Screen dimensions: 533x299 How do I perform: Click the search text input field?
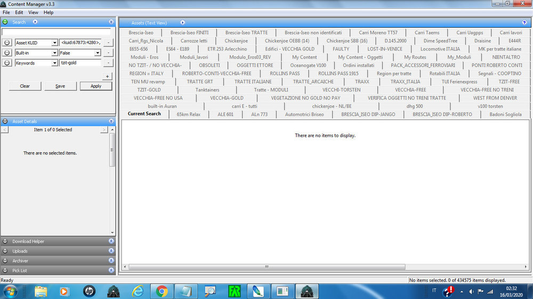56,32
